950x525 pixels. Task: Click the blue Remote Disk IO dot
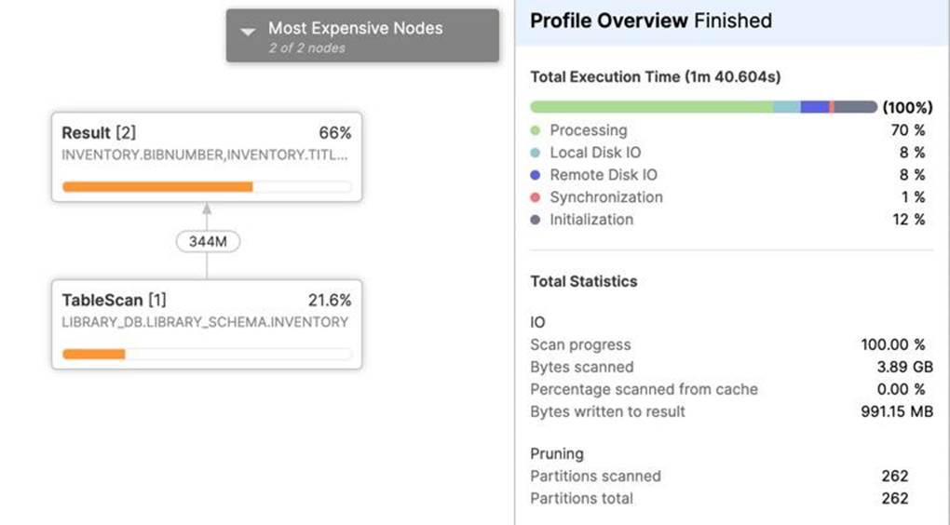click(536, 175)
